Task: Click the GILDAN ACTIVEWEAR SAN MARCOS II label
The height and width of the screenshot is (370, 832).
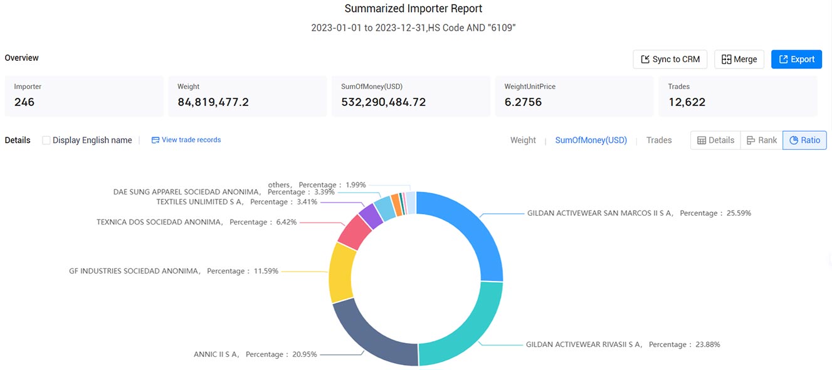Action: (639, 213)
